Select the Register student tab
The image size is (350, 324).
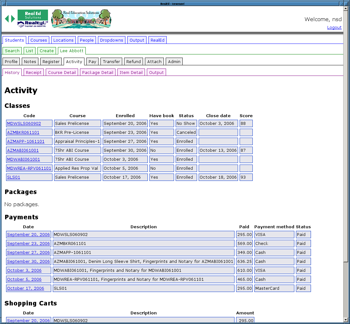tap(51, 61)
